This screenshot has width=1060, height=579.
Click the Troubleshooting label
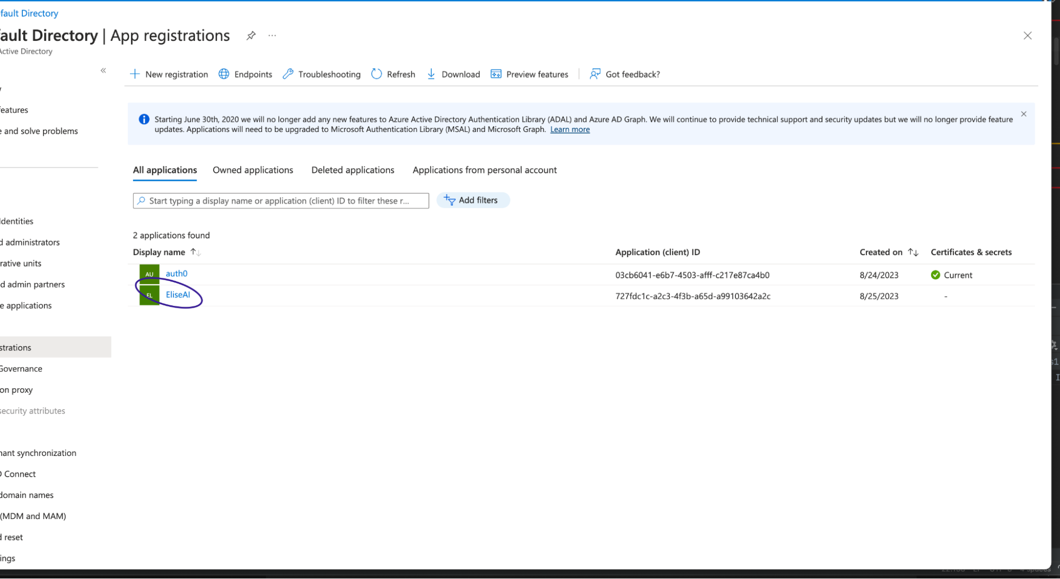pos(329,74)
